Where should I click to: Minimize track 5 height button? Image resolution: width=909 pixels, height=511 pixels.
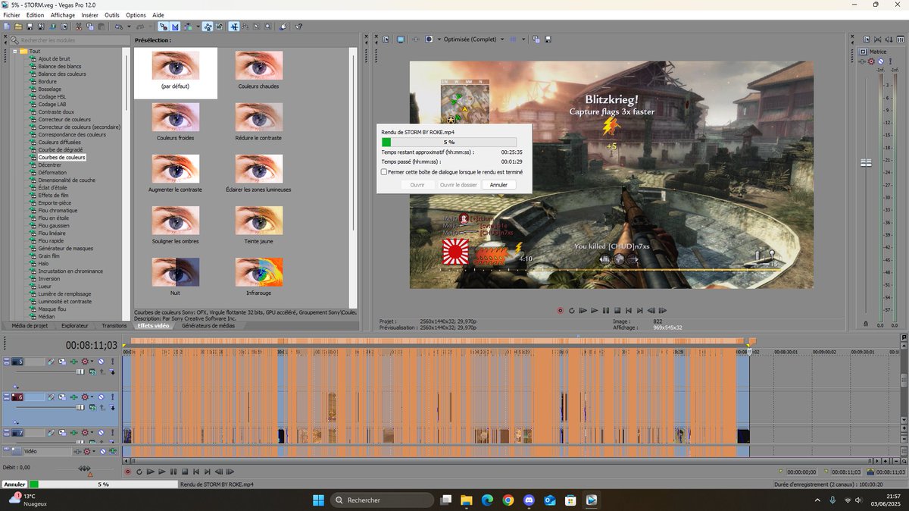coord(6,359)
